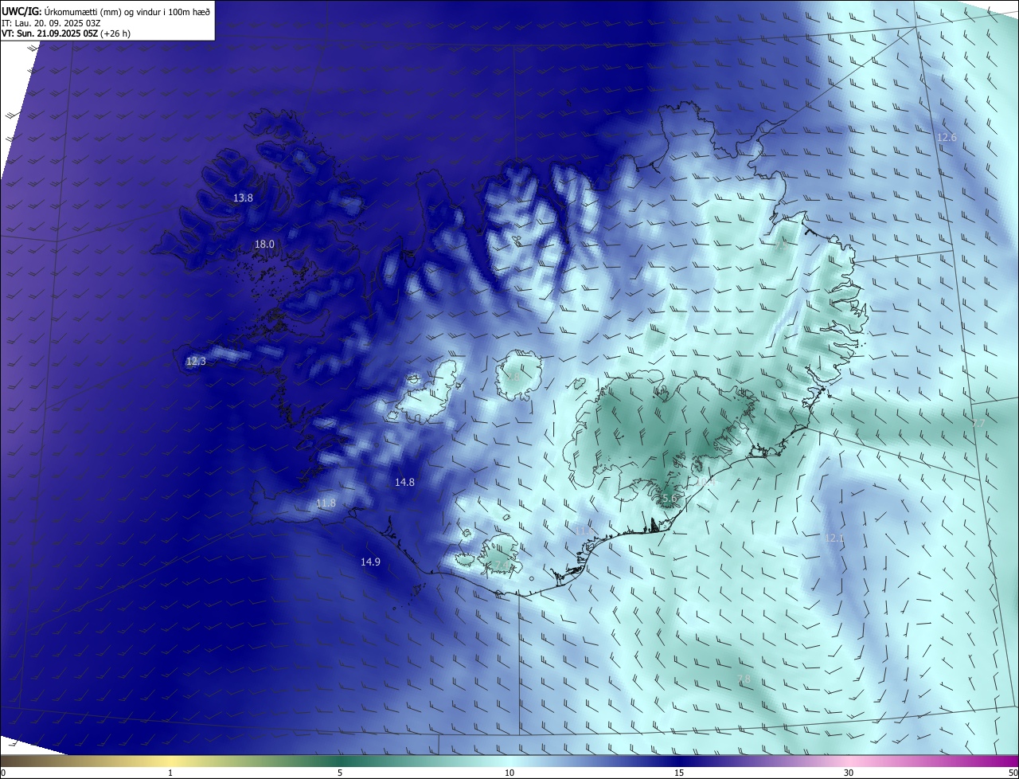Click the 14.8 value label on the map
This screenshot has height=779, width=1019.
click(404, 482)
